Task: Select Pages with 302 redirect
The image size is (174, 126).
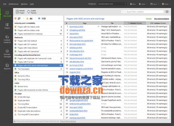Action: (x=38, y=41)
